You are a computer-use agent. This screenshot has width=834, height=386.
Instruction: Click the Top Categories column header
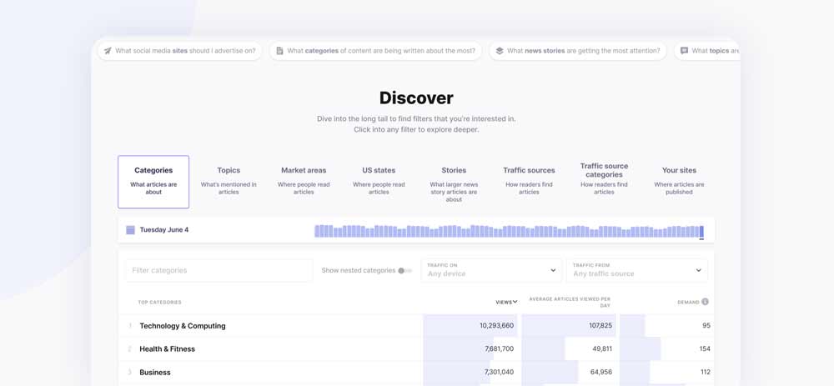click(159, 302)
